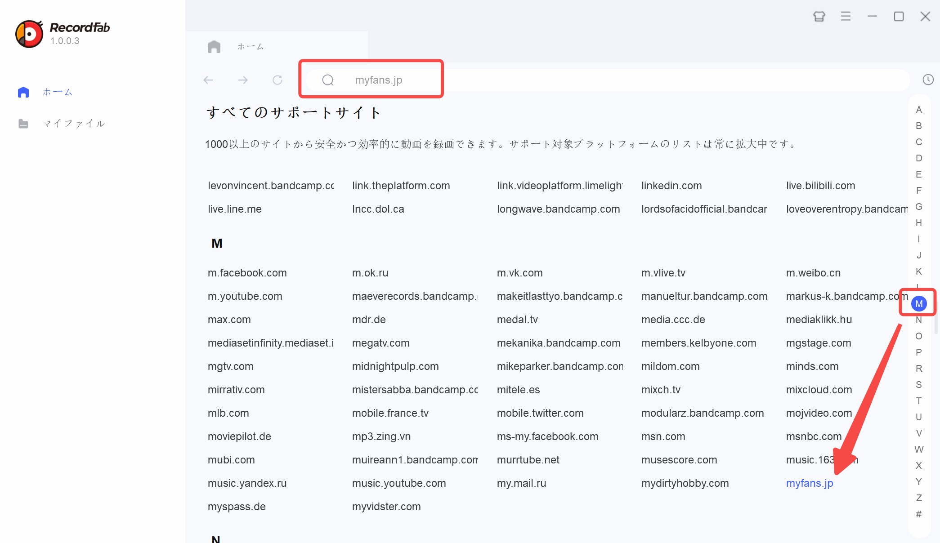Open musescore.com site link
940x543 pixels.
point(679,460)
